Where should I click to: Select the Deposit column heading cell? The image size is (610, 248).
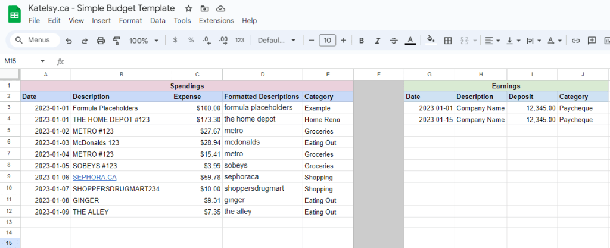[x=532, y=97]
